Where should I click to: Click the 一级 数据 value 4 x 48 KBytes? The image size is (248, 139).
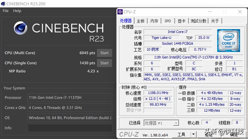point(212,93)
